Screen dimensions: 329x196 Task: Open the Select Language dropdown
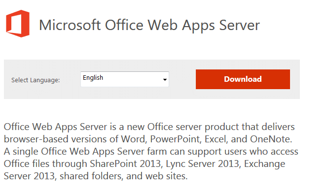tap(125, 79)
